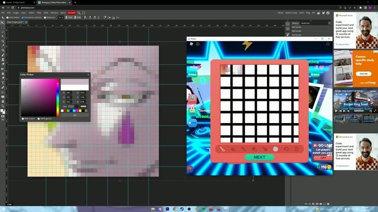The width and height of the screenshot is (378, 212).
Task: Open the Window menu
Action: [x=54, y=13]
